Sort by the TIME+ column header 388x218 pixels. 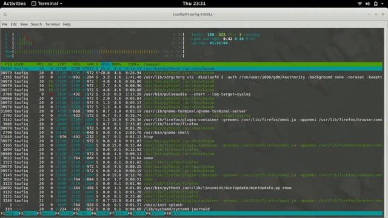133,64
